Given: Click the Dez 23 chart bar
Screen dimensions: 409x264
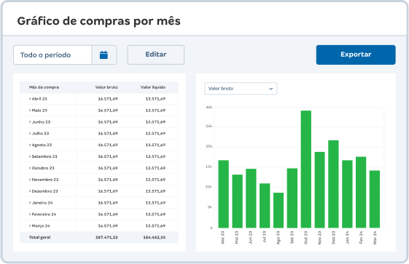Looking at the screenshot, I should [333, 184].
